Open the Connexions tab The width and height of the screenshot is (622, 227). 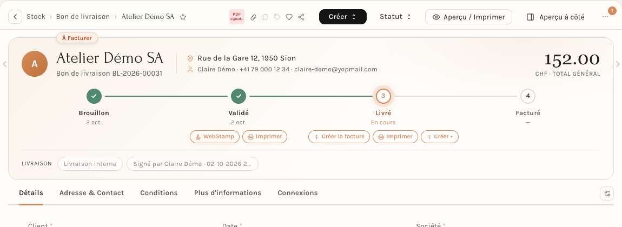click(x=297, y=193)
